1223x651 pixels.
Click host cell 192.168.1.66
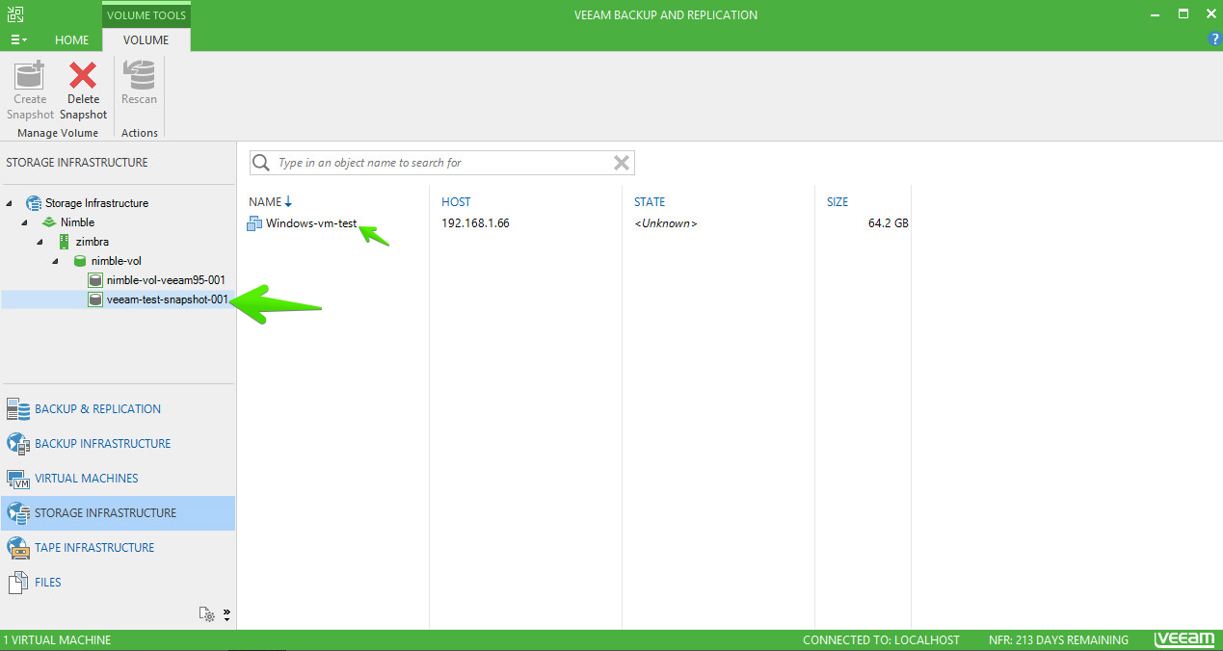click(475, 223)
